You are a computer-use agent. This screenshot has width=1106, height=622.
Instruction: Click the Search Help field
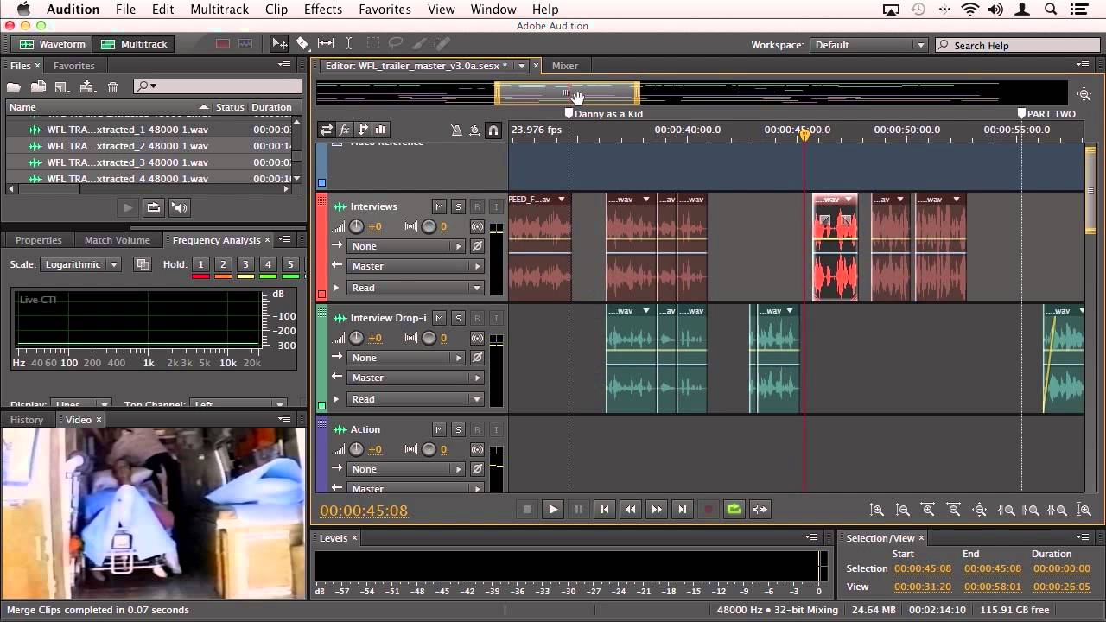1020,45
